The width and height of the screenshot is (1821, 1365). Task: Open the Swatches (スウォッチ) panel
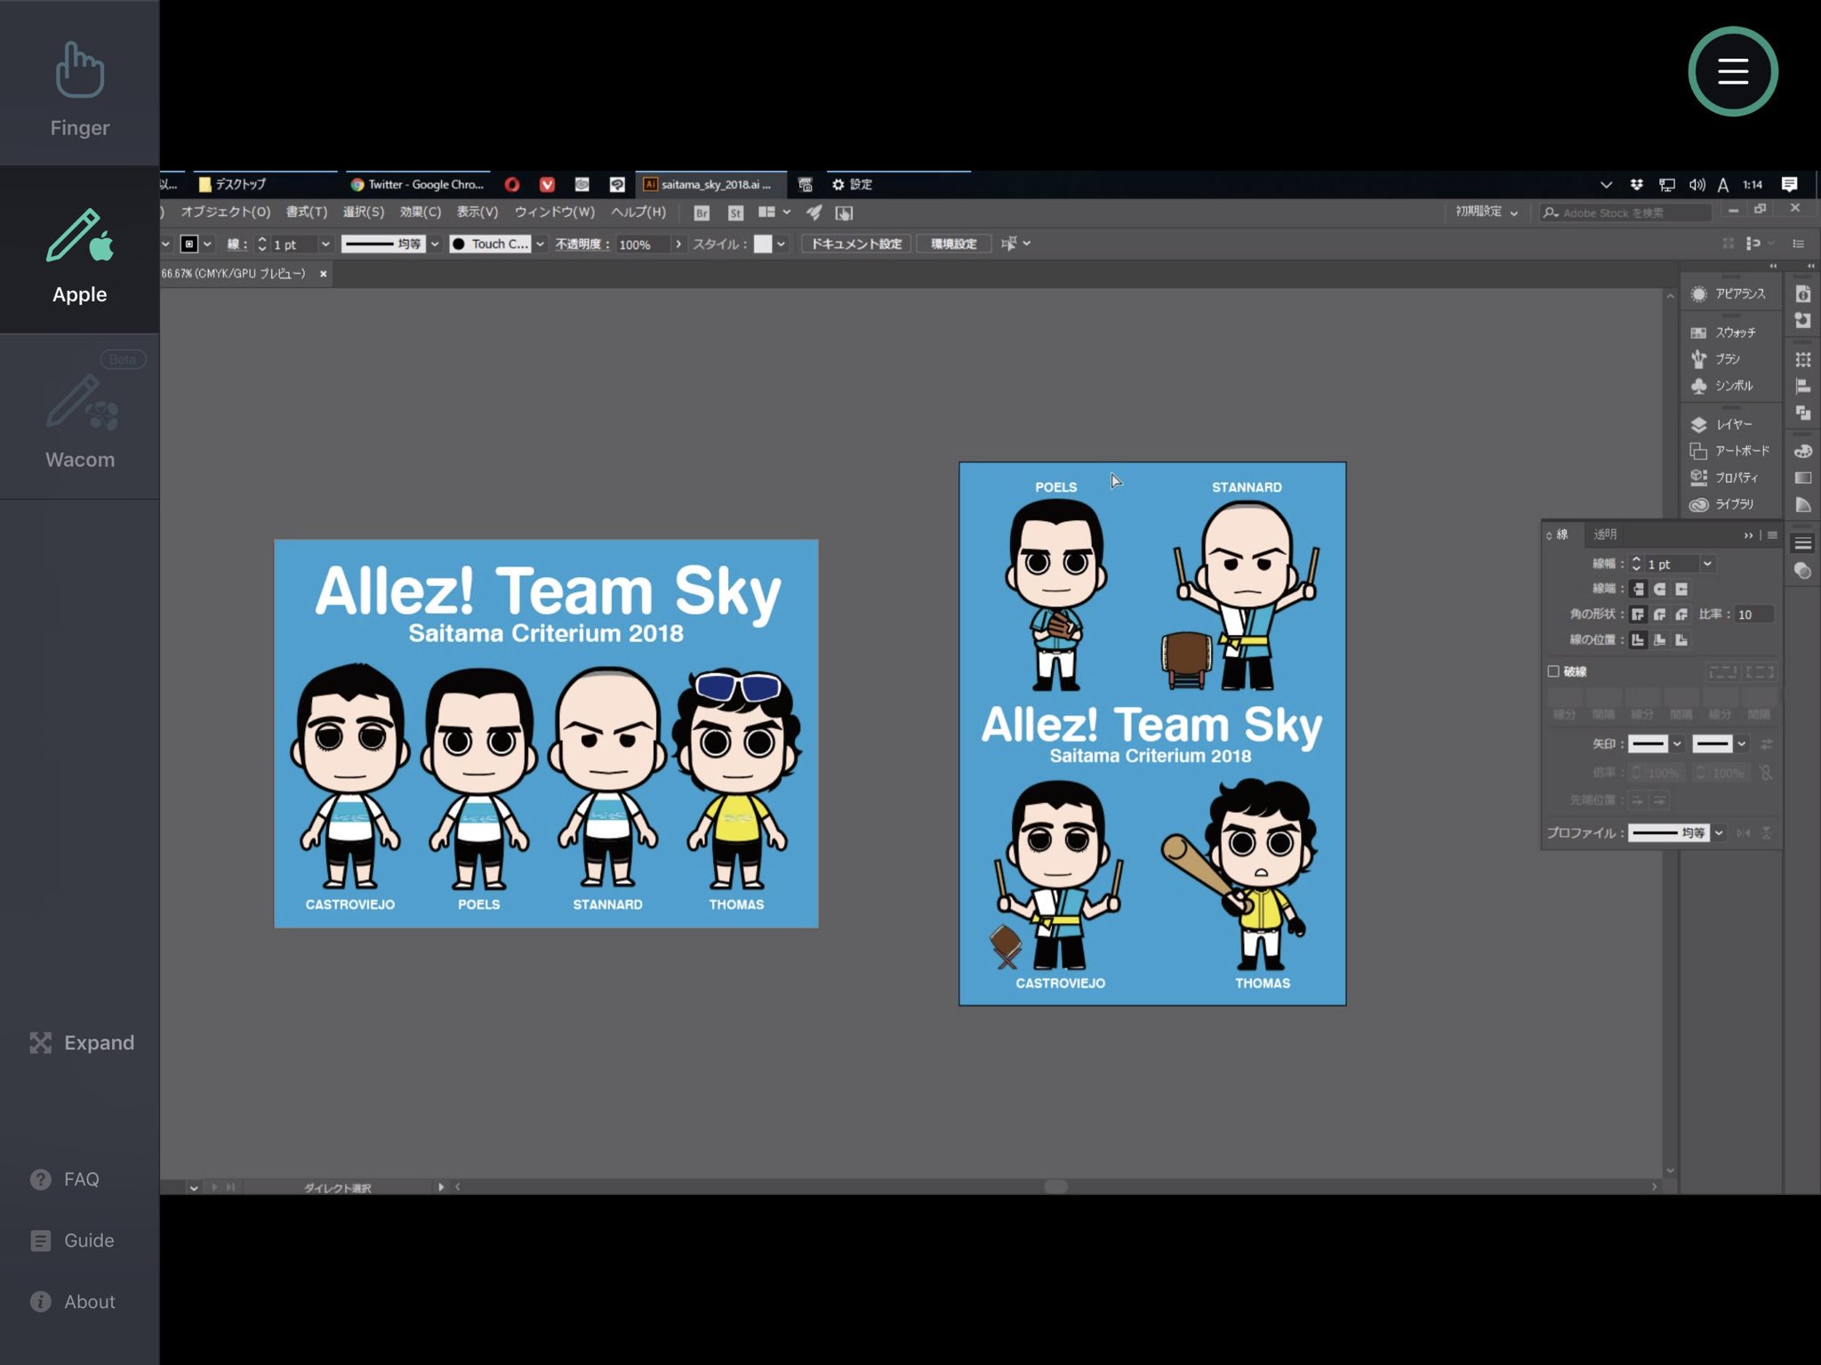point(1725,332)
